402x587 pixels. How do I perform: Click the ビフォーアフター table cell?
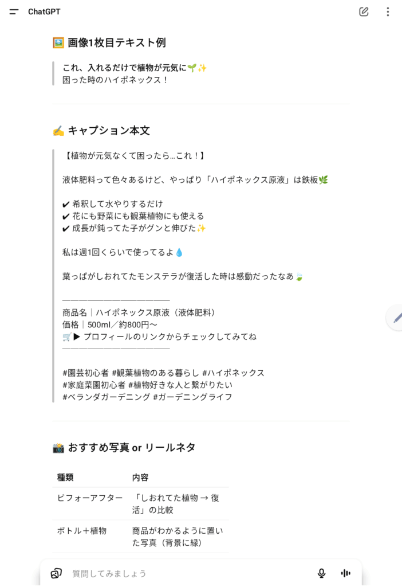click(x=82, y=498)
